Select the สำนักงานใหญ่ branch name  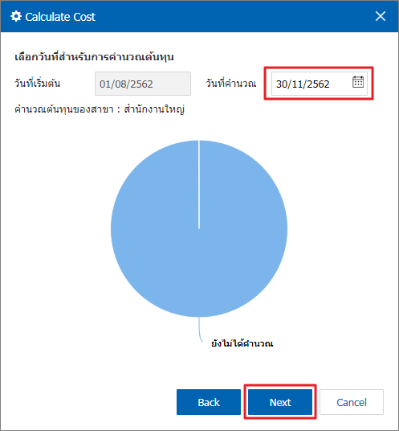[154, 109]
